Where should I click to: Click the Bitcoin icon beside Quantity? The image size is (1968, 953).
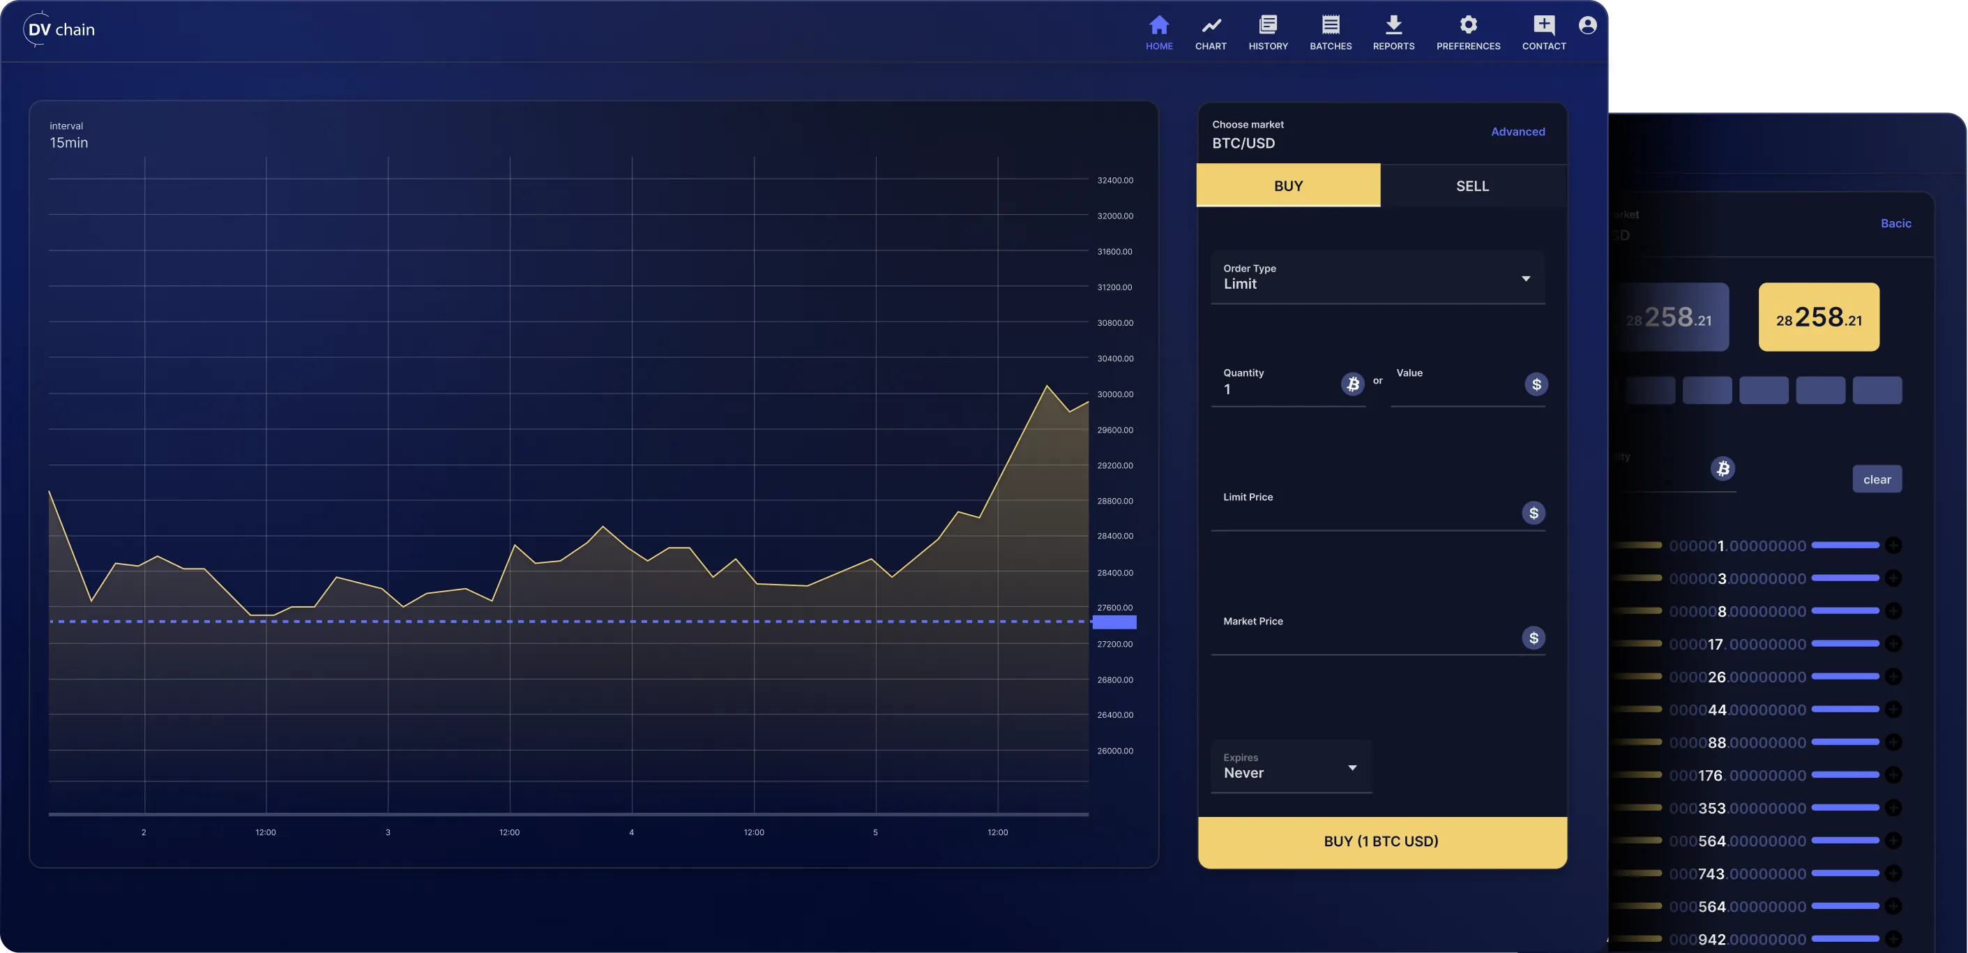click(x=1352, y=384)
